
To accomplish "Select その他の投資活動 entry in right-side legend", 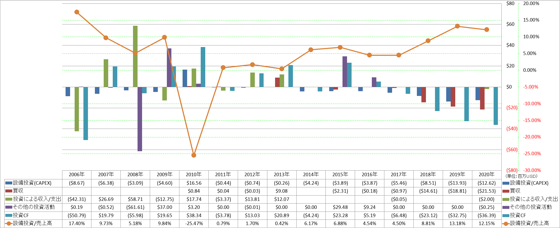I will tap(527, 207).
